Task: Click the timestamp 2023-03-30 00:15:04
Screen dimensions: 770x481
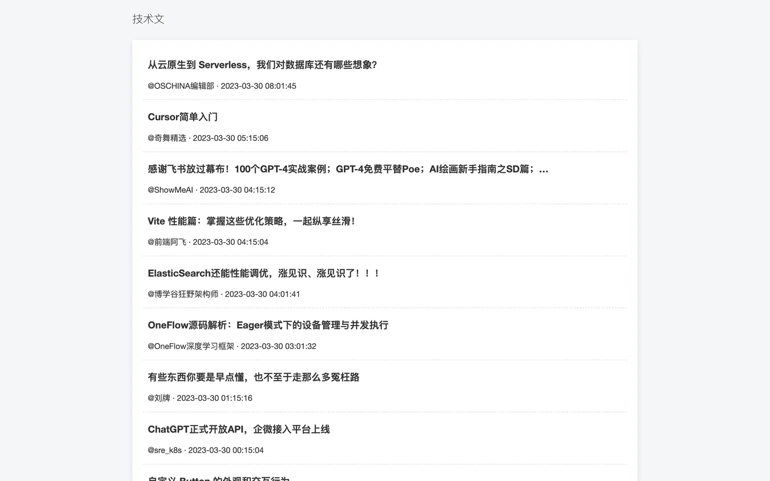Action: click(x=226, y=451)
